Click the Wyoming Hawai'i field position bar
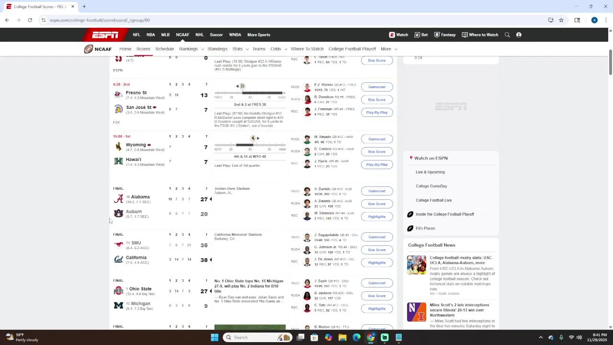613x345 pixels. [x=250, y=145]
